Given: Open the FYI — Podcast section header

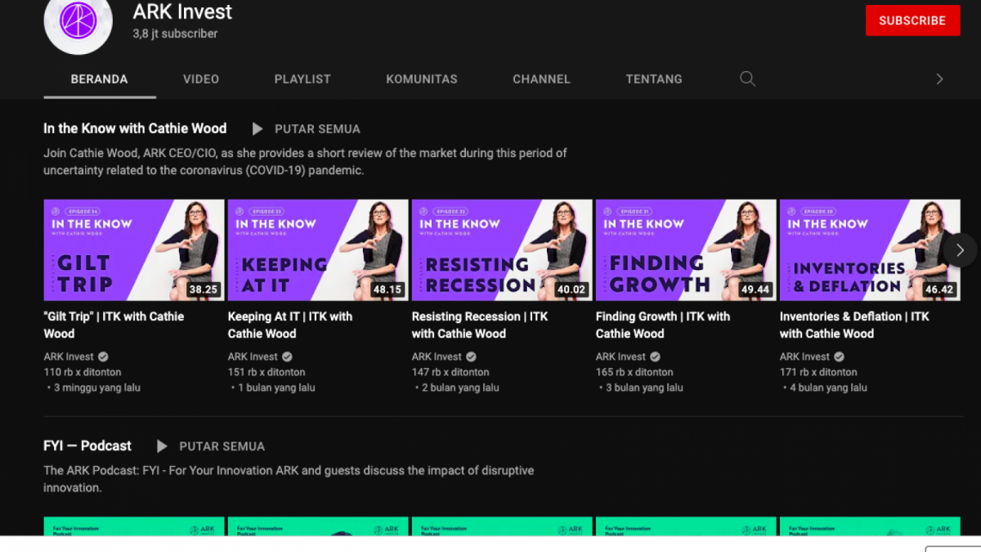Looking at the screenshot, I should (87, 446).
